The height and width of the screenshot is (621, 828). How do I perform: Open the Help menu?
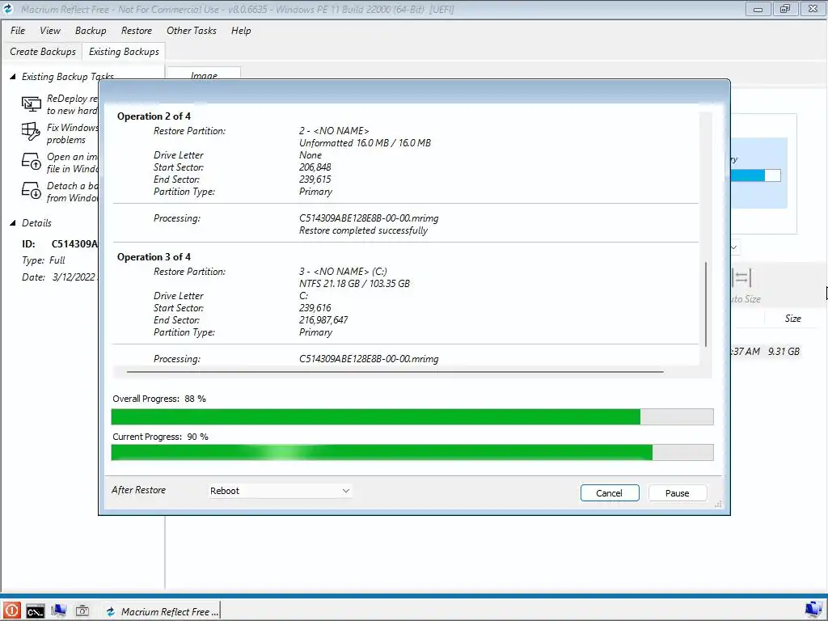pyautogui.click(x=241, y=31)
